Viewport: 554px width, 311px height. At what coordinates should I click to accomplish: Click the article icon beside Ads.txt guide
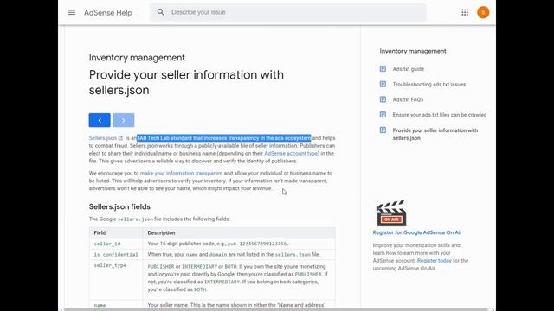pos(383,69)
